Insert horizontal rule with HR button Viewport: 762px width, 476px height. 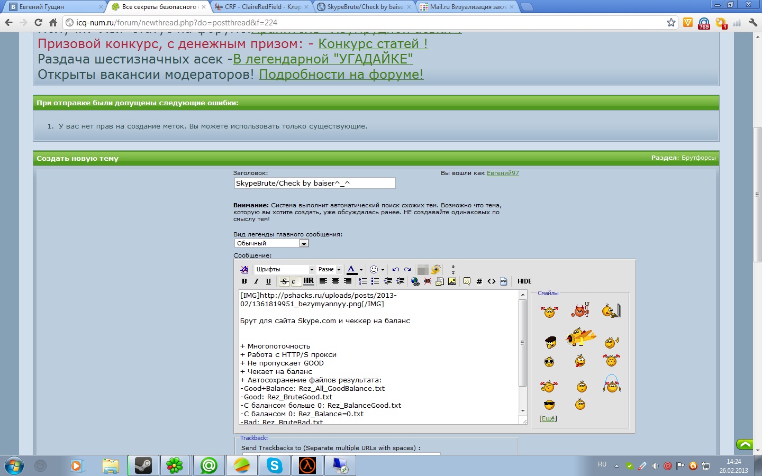point(309,281)
